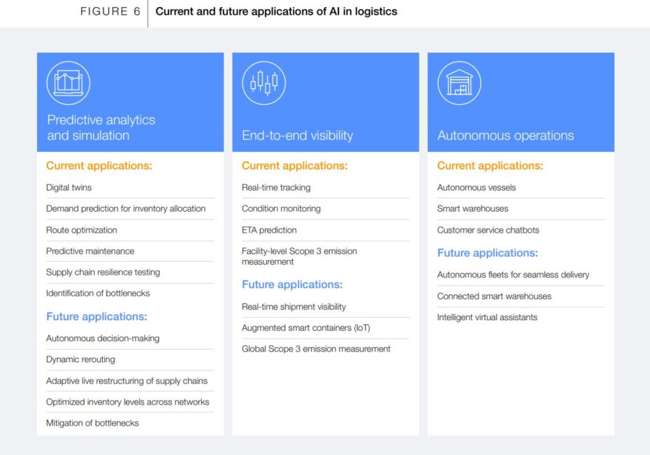
Task: Select 'ETA prediction' in visibility column
Action: coord(269,230)
